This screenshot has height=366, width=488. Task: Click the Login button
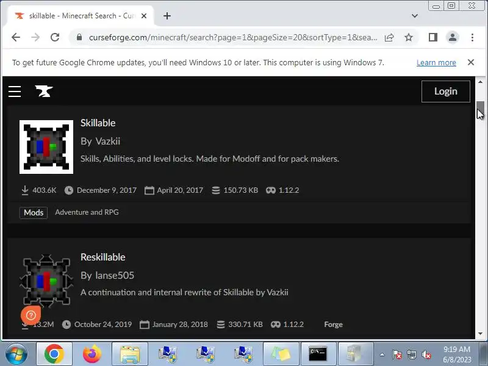pos(446,91)
